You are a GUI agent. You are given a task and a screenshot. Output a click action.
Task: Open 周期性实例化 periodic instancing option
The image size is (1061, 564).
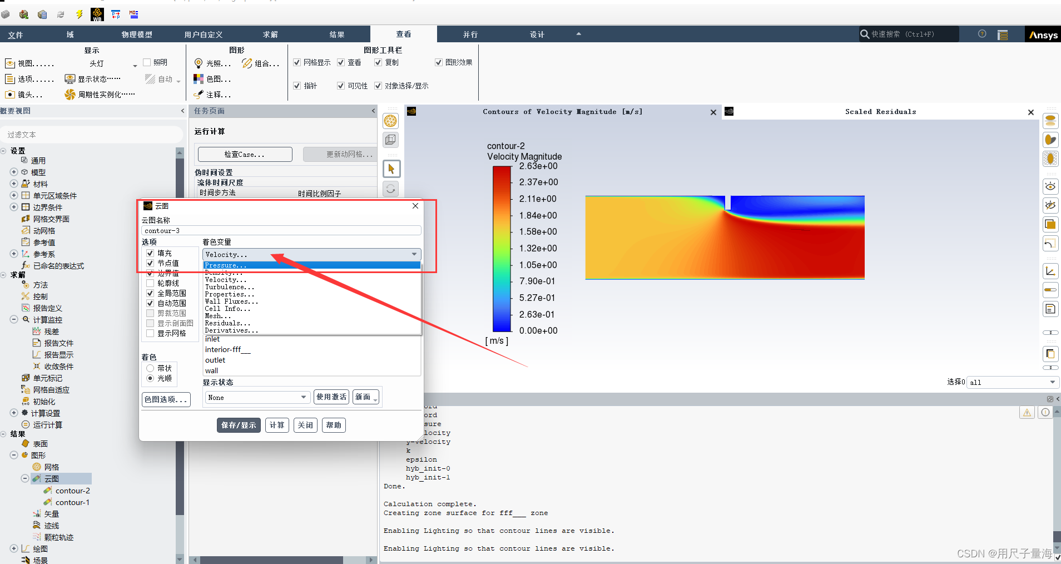[x=100, y=95]
